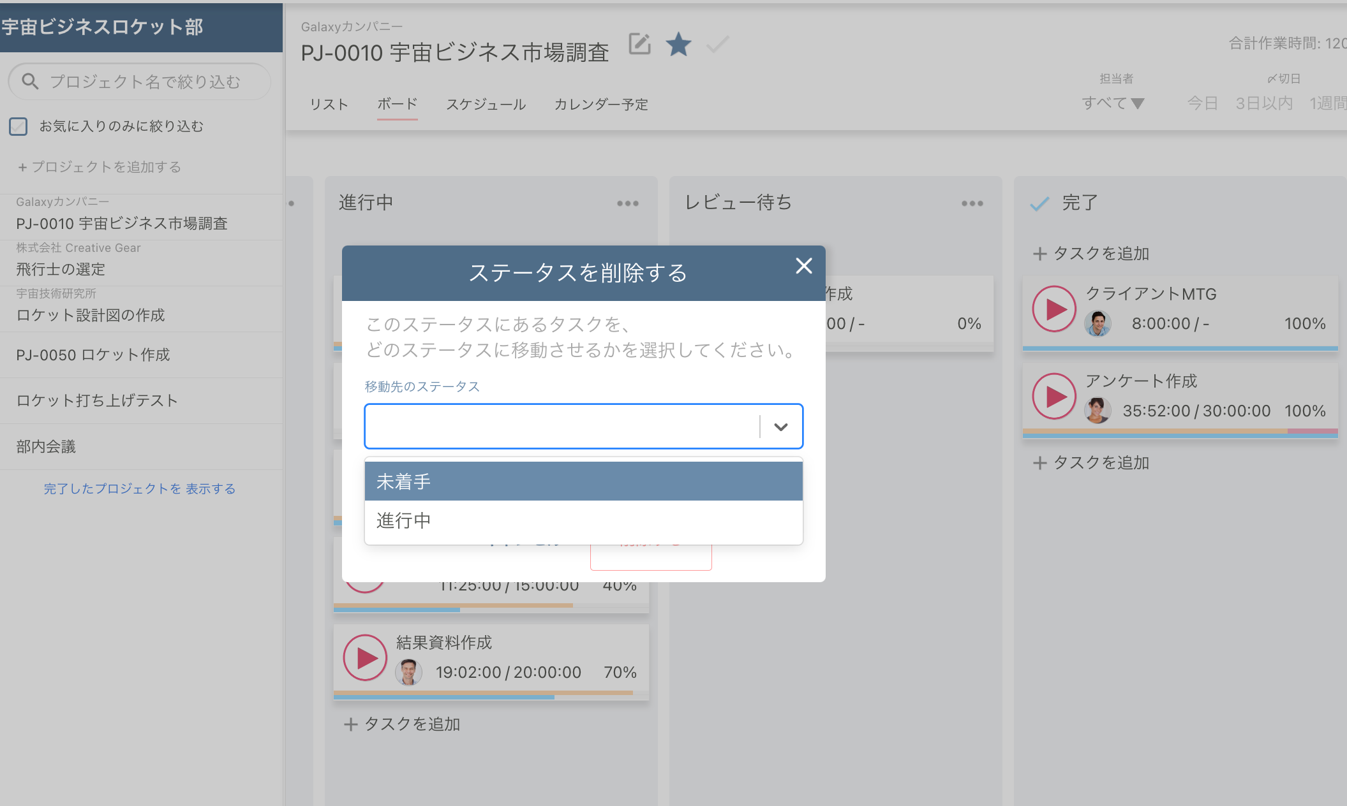
Task: Click プロジェクトを追加する in the sidebar
Action: [x=99, y=166]
